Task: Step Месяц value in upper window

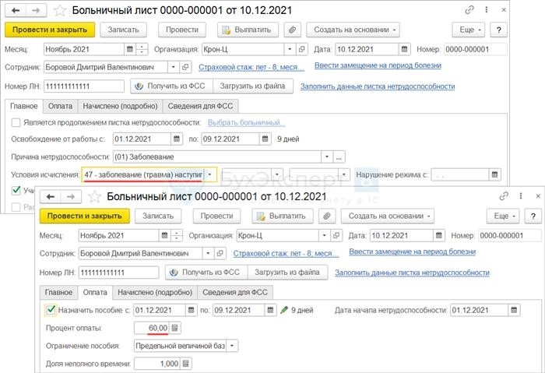Action: (142, 49)
